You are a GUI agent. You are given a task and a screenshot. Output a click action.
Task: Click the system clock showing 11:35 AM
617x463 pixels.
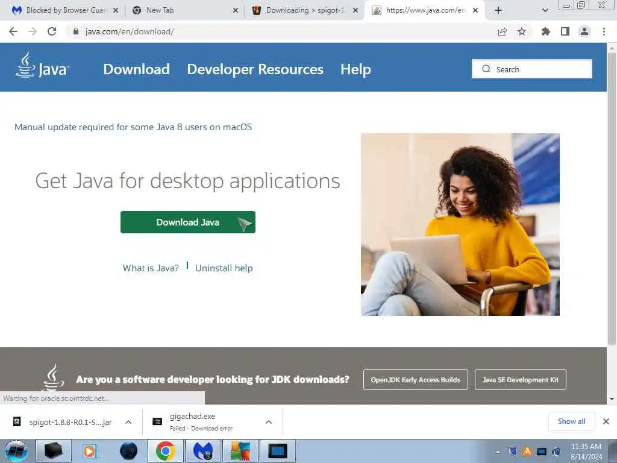pos(586,451)
